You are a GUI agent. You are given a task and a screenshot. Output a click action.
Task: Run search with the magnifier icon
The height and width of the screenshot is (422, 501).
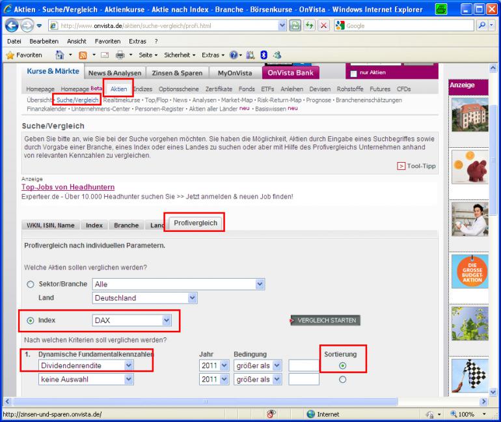(482, 25)
